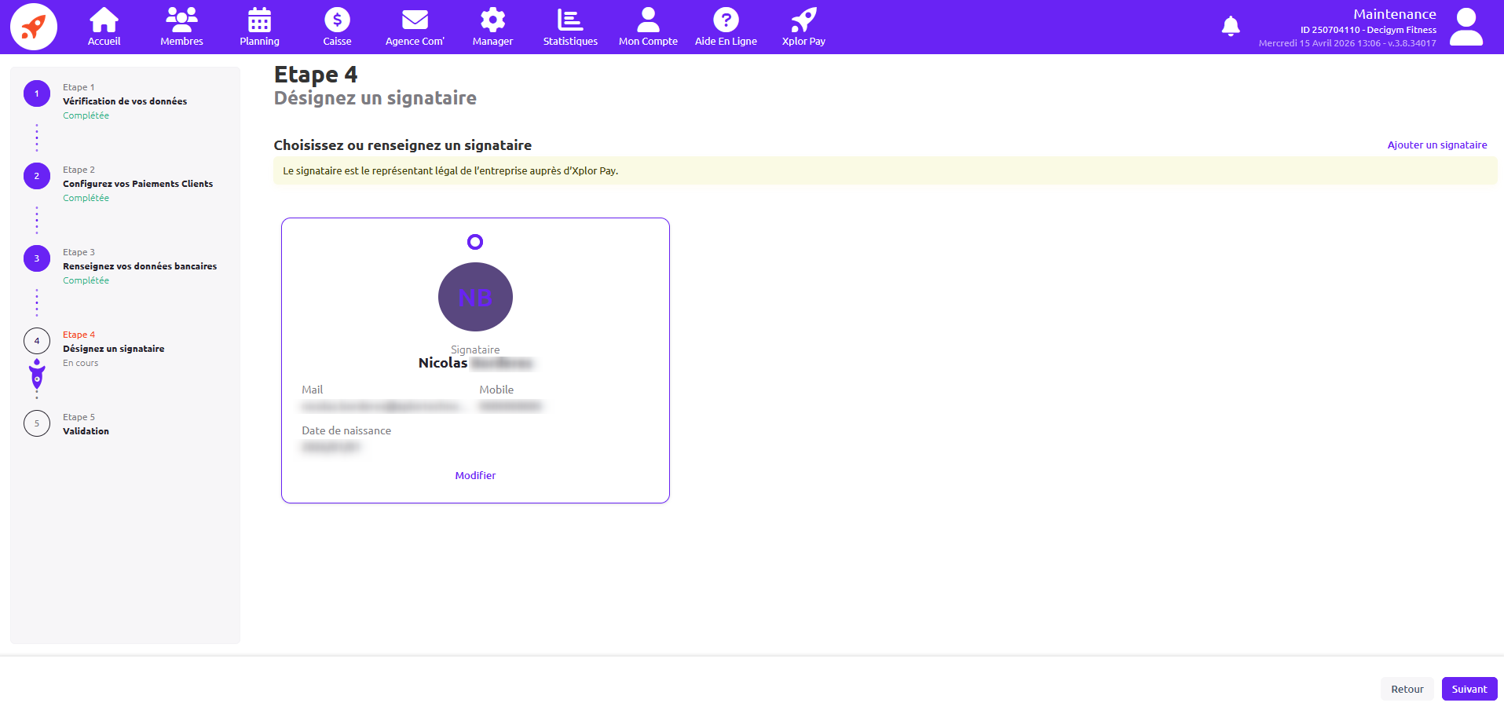Click the En cours status text

[x=80, y=363]
